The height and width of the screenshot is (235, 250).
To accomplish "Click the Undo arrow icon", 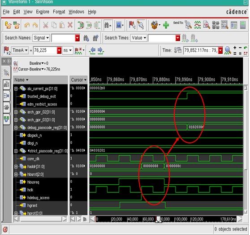I will coord(27,25).
